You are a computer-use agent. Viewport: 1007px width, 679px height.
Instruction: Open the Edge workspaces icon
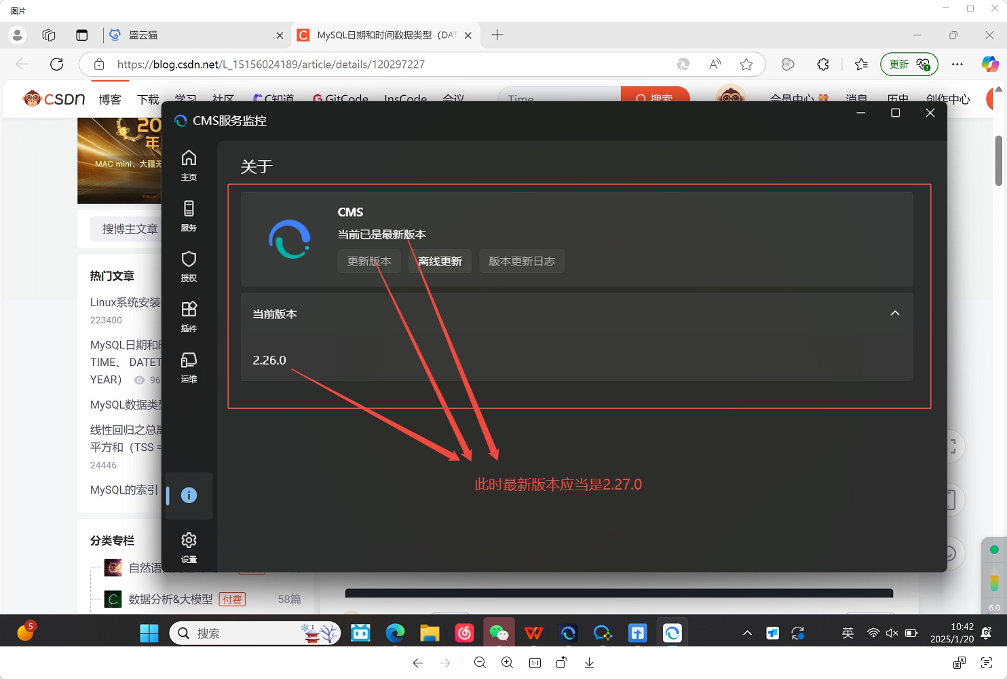tap(49, 35)
